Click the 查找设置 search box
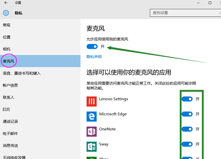 click(186, 13)
